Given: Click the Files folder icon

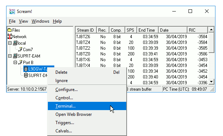Looking at the screenshot, I should point(9,30).
